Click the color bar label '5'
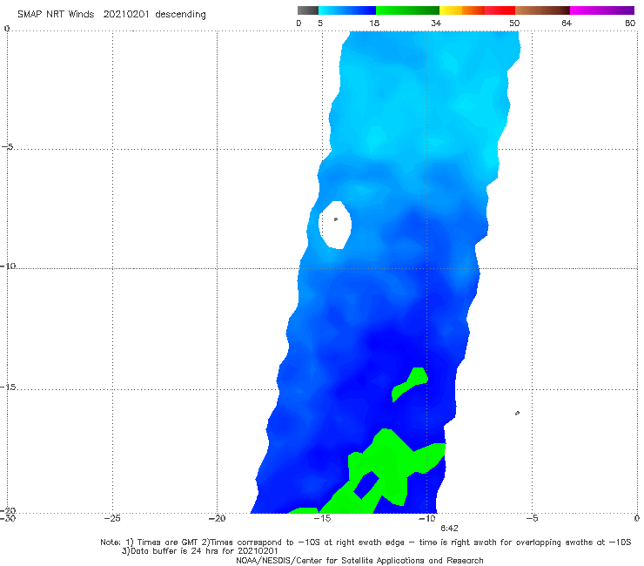This screenshot has width=644, height=566. [320, 23]
